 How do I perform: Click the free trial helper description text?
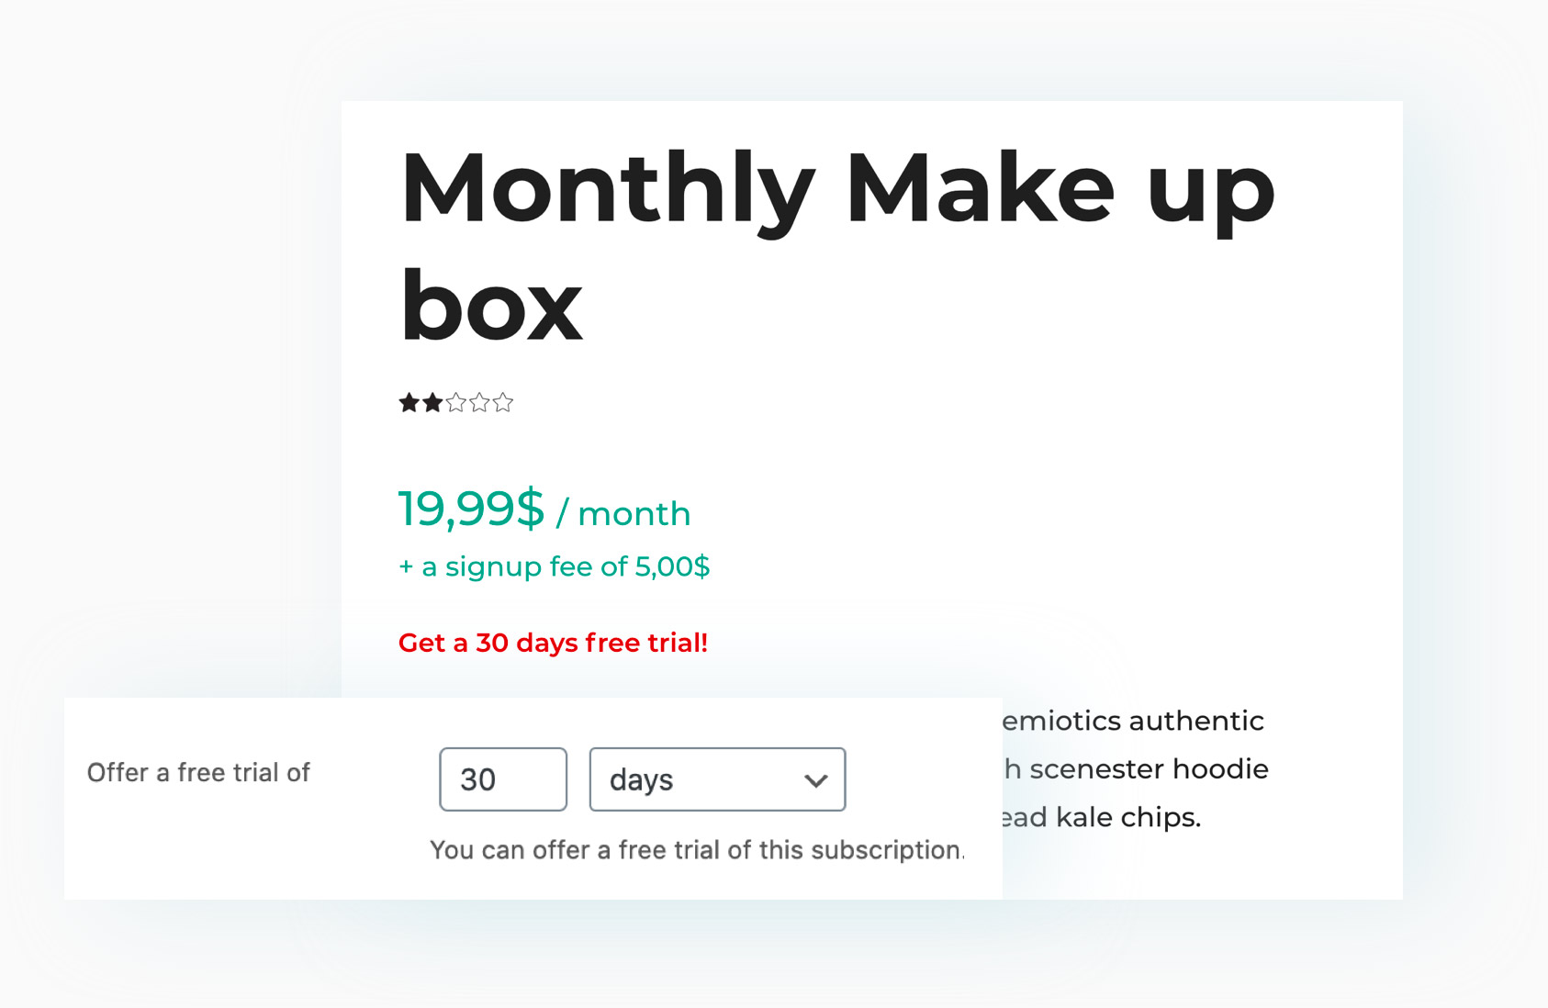point(697,850)
